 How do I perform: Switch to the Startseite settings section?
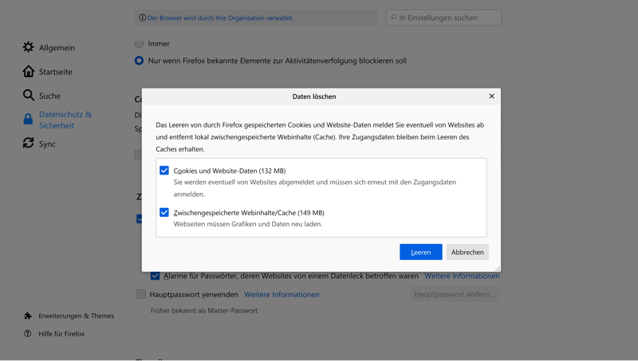tap(55, 72)
